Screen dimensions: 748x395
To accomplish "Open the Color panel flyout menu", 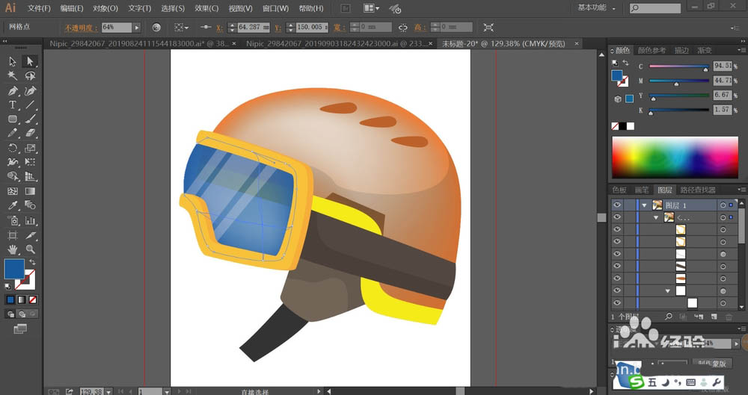I will click(741, 50).
